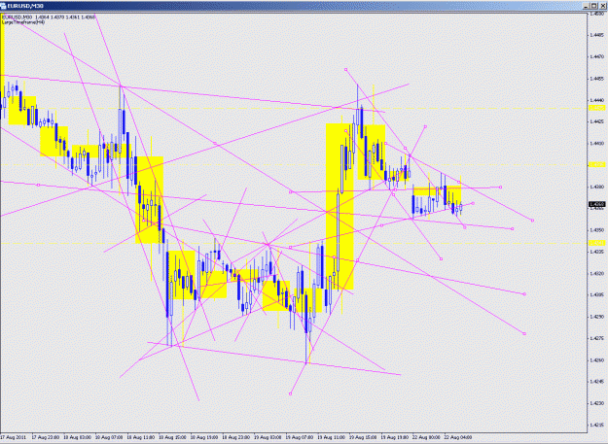Maximize the EURUSD,M30 chart window
The width and height of the screenshot is (608, 444).
593,6
